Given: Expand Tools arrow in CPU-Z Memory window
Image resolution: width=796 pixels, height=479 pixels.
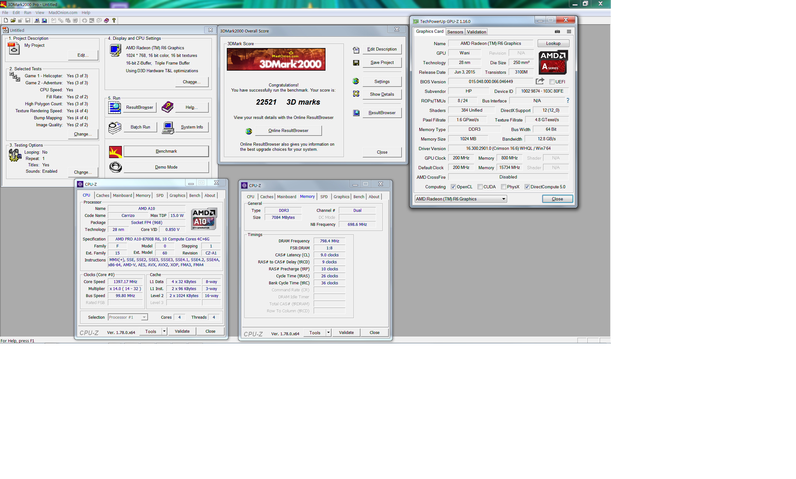Looking at the screenshot, I should (328, 333).
